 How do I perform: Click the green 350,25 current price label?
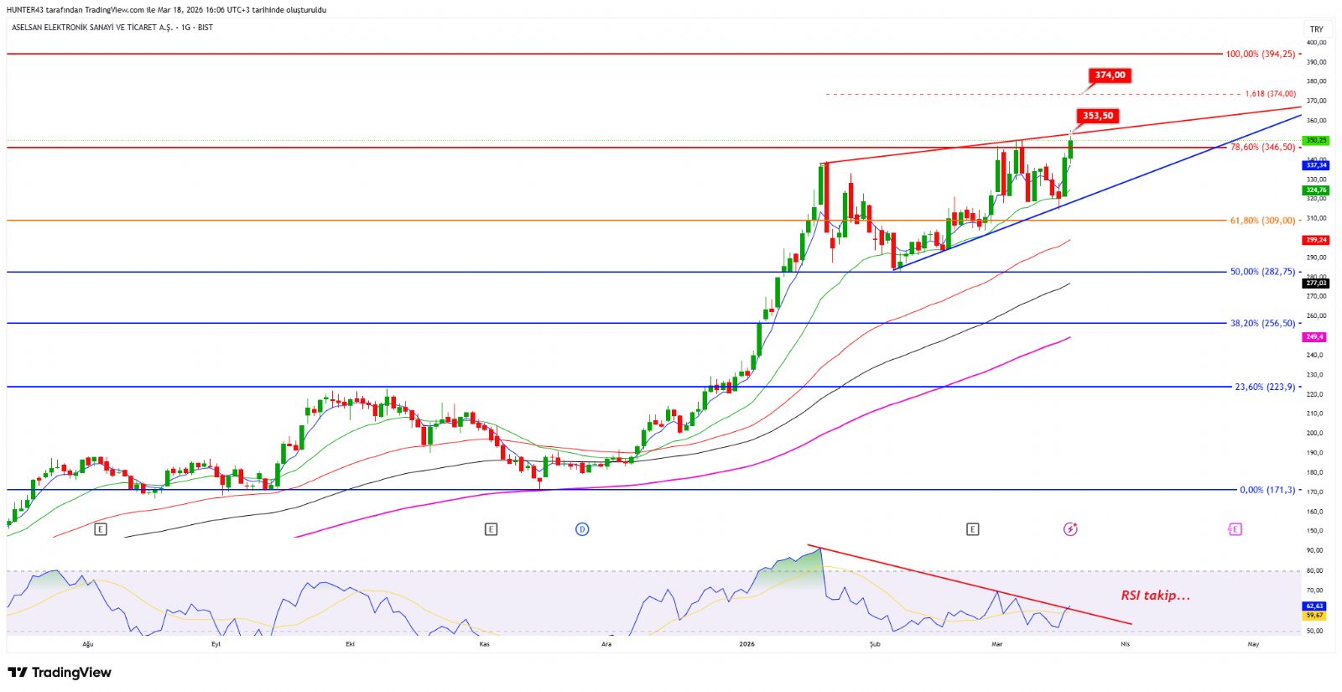pyautogui.click(x=1315, y=140)
